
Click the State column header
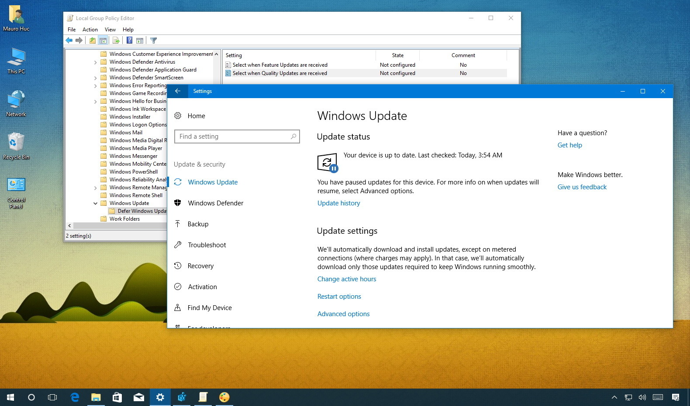398,55
